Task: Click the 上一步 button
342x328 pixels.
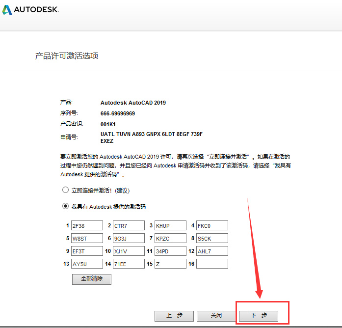Action: pos(174,316)
